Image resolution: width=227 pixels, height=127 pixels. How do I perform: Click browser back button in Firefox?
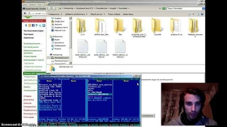click(25, 13)
